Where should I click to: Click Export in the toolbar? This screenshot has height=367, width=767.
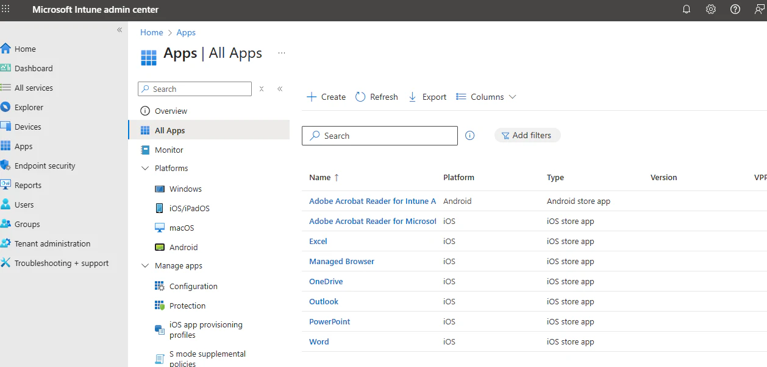(x=427, y=97)
